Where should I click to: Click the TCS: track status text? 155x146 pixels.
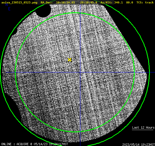[x=145, y=2]
